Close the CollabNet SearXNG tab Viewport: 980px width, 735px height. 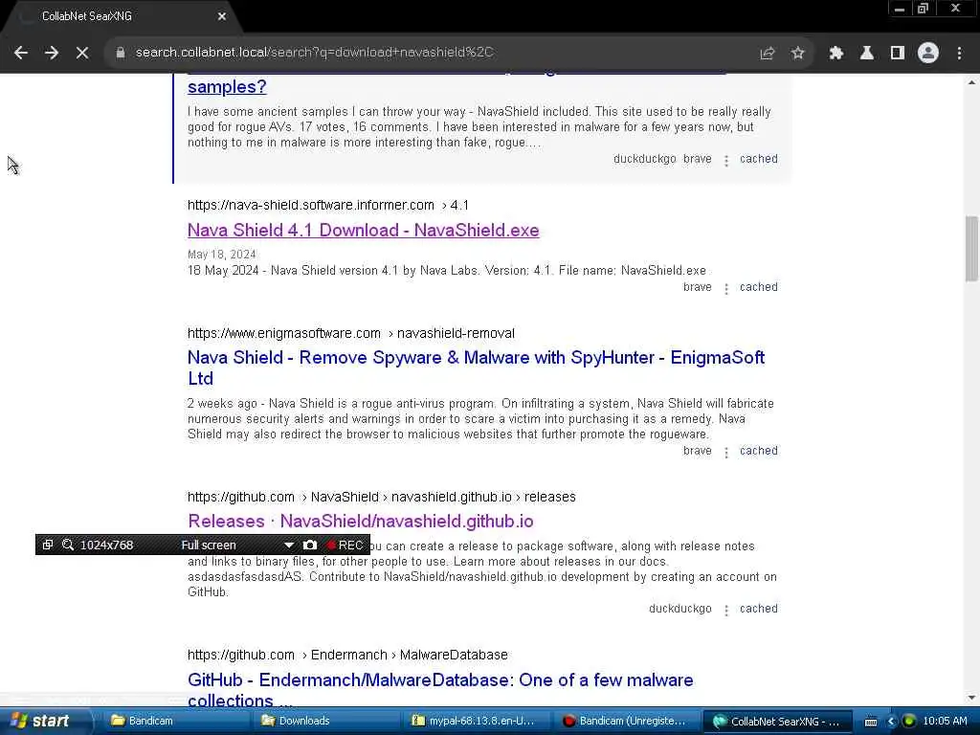(x=222, y=16)
